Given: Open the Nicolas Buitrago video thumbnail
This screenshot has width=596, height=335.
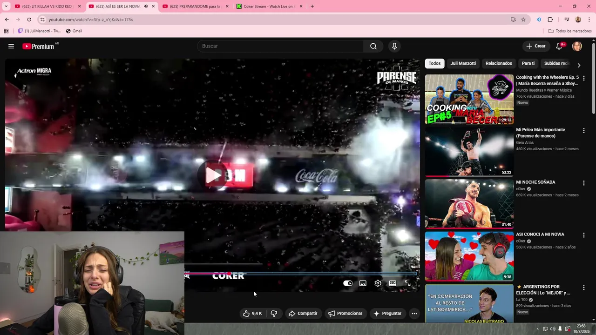Looking at the screenshot, I should [x=469, y=303].
